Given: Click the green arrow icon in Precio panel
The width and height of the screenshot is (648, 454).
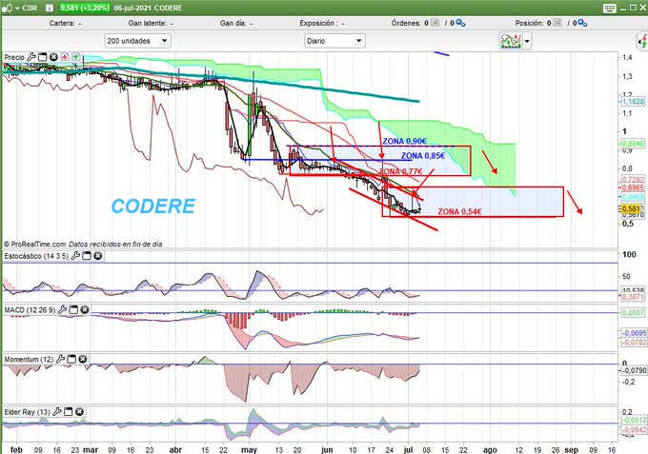Looking at the screenshot, I should point(76,57).
